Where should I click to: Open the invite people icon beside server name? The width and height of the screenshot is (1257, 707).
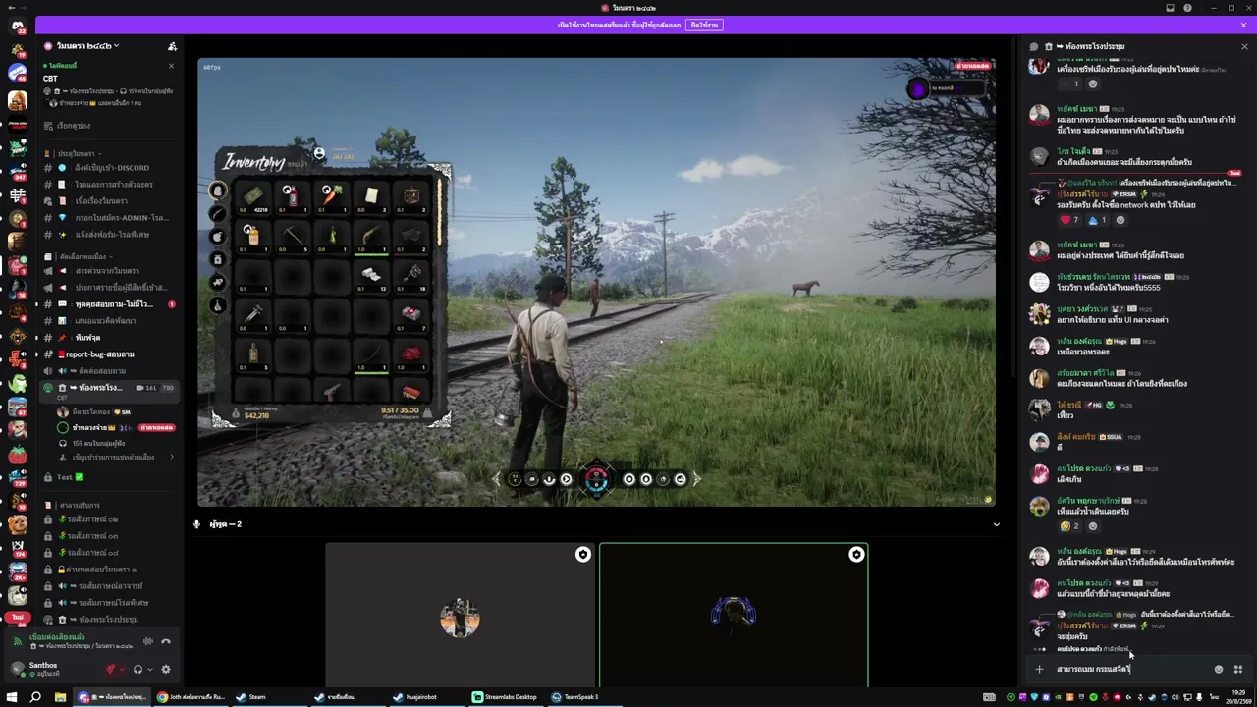pyautogui.click(x=172, y=46)
